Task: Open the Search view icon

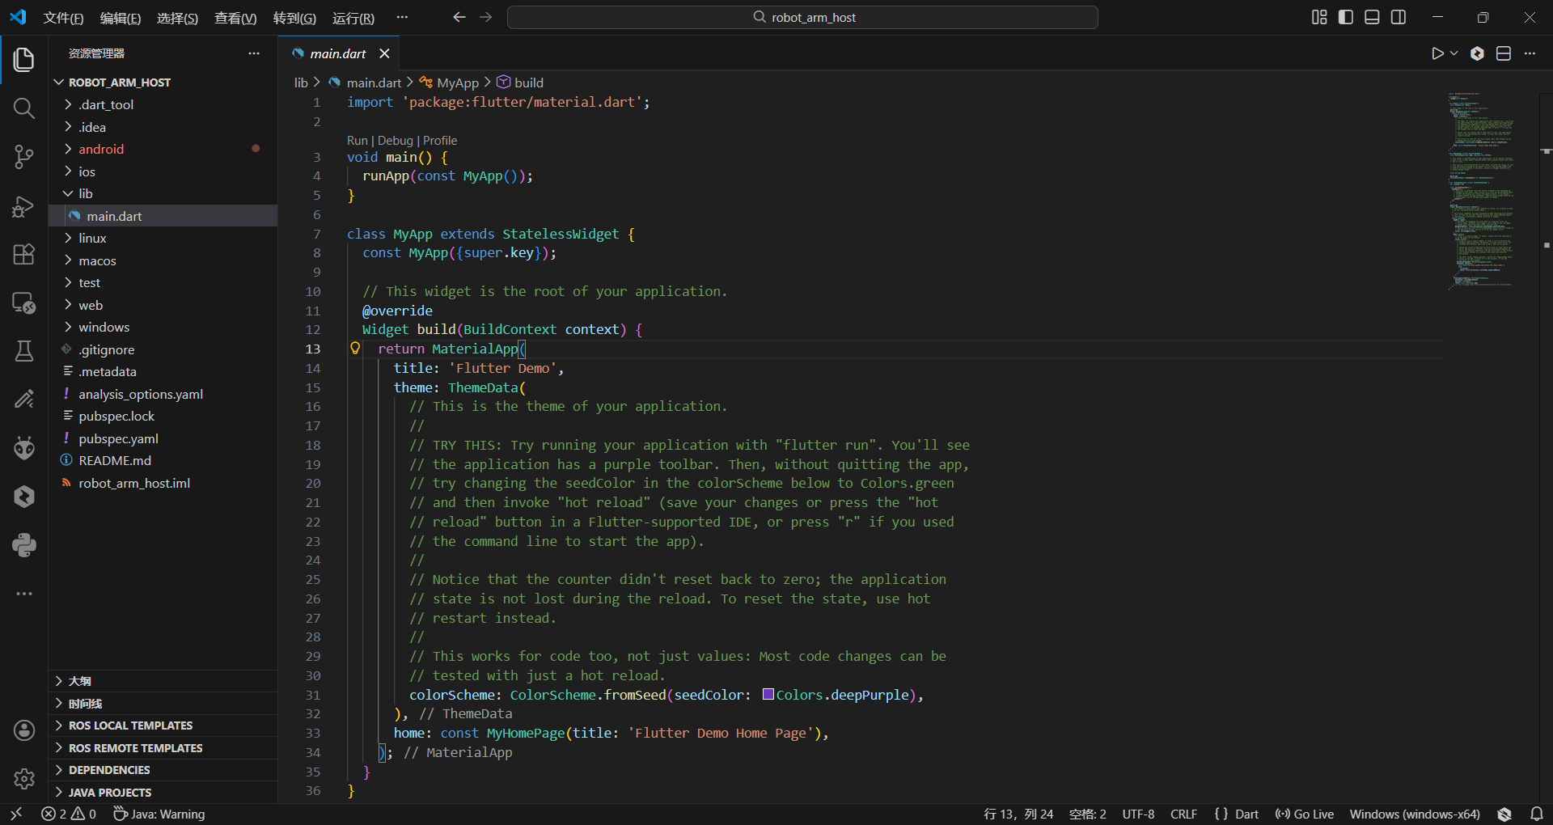Action: [24, 108]
